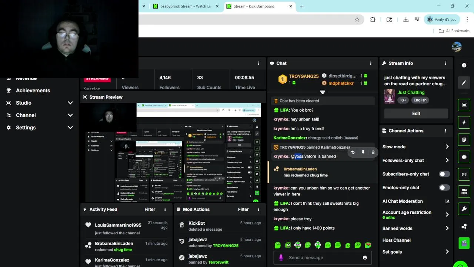Image resolution: width=474 pixels, height=267 pixels.
Task: Open browser Downloads icon
Action: (406, 20)
